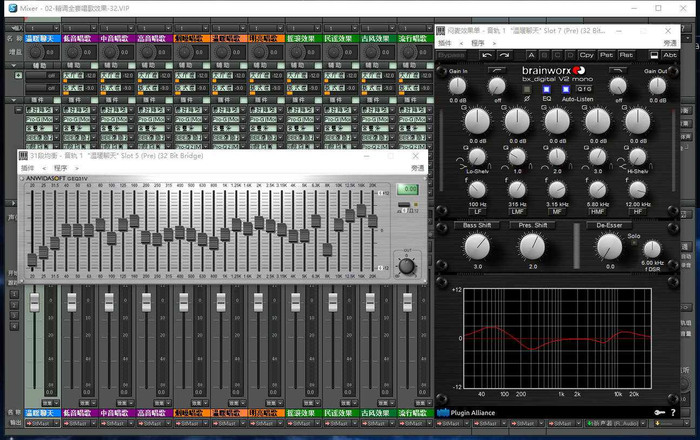Flip the GEQ31V power switch
Viewport: 700px width, 440px height.
click(x=405, y=205)
